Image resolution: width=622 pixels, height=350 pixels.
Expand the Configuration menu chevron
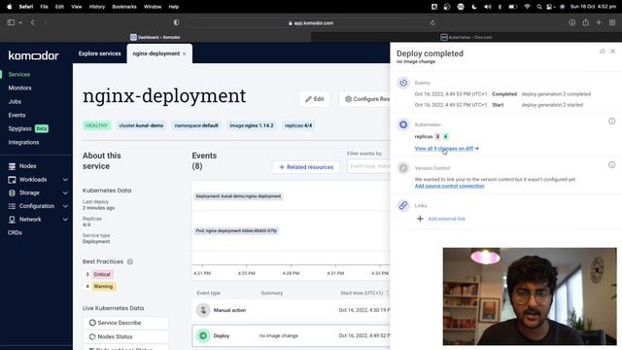tap(65, 206)
